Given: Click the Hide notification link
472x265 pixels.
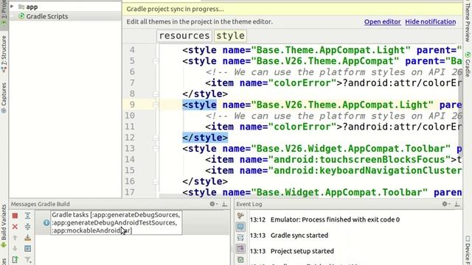Looking at the screenshot, I should (x=430, y=21).
